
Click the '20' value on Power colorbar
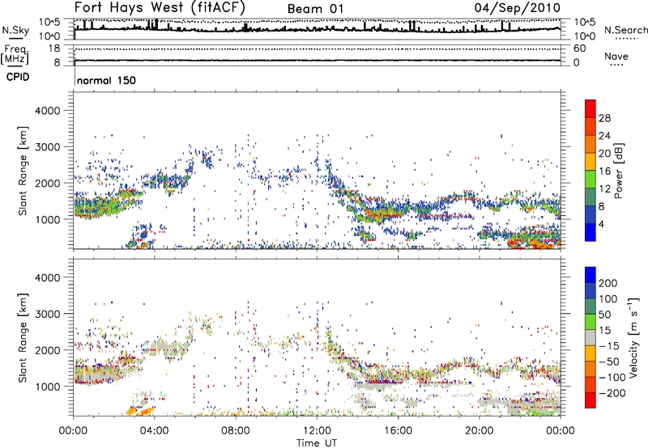pyautogui.click(x=604, y=154)
